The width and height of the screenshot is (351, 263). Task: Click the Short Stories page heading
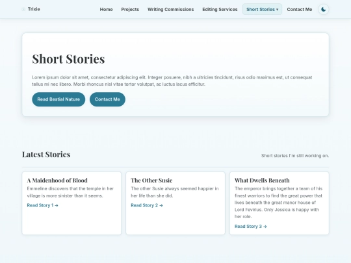[68, 59]
